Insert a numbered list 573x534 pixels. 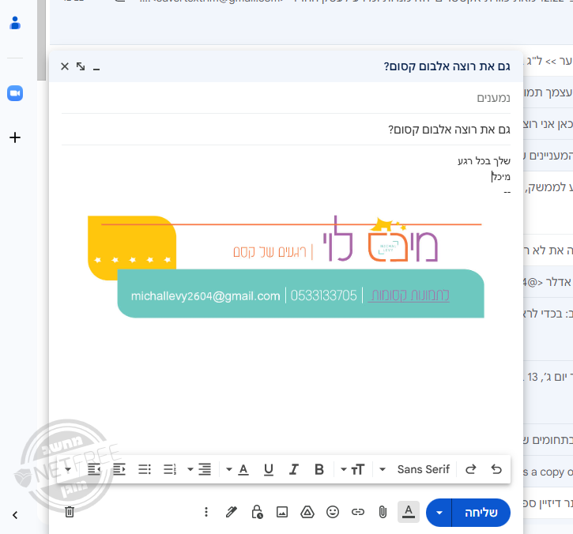click(x=169, y=469)
